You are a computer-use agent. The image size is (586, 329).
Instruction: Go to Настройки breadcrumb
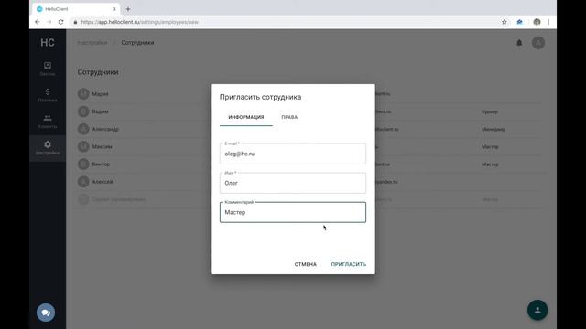[x=92, y=43]
